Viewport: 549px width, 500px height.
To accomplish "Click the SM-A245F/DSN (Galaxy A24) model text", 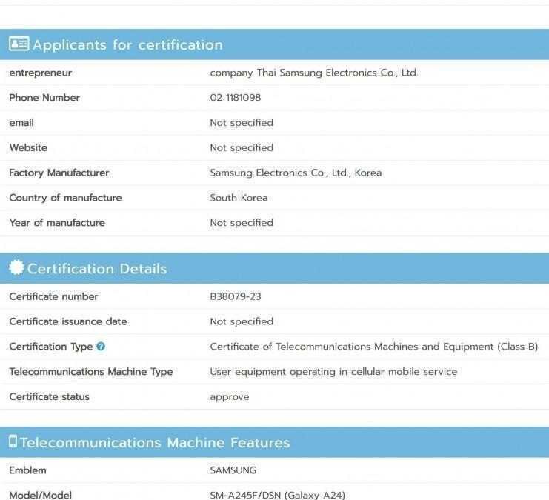I will point(277,495).
